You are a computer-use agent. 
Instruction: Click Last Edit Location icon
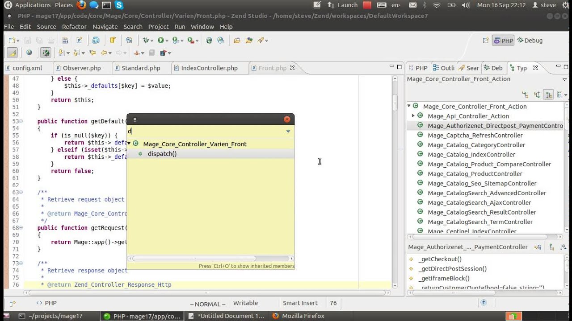[x=93, y=53]
